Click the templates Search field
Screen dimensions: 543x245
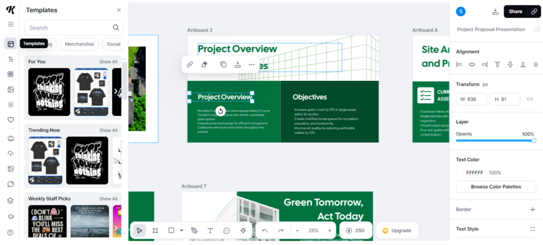click(69, 28)
